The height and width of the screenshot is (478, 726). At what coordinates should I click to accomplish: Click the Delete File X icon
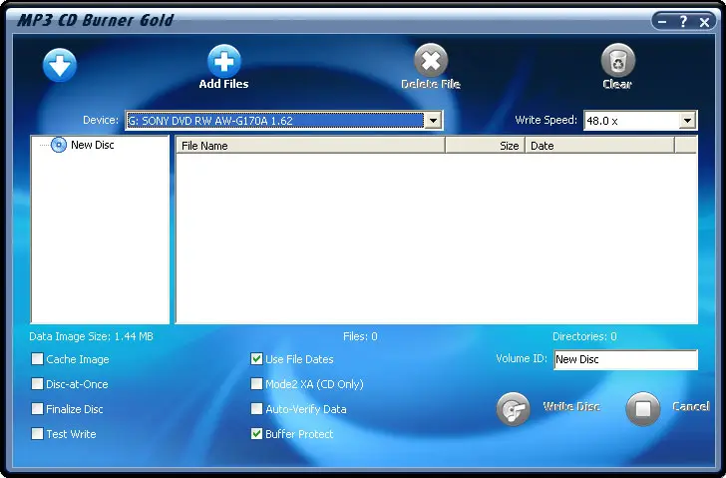pos(431,60)
